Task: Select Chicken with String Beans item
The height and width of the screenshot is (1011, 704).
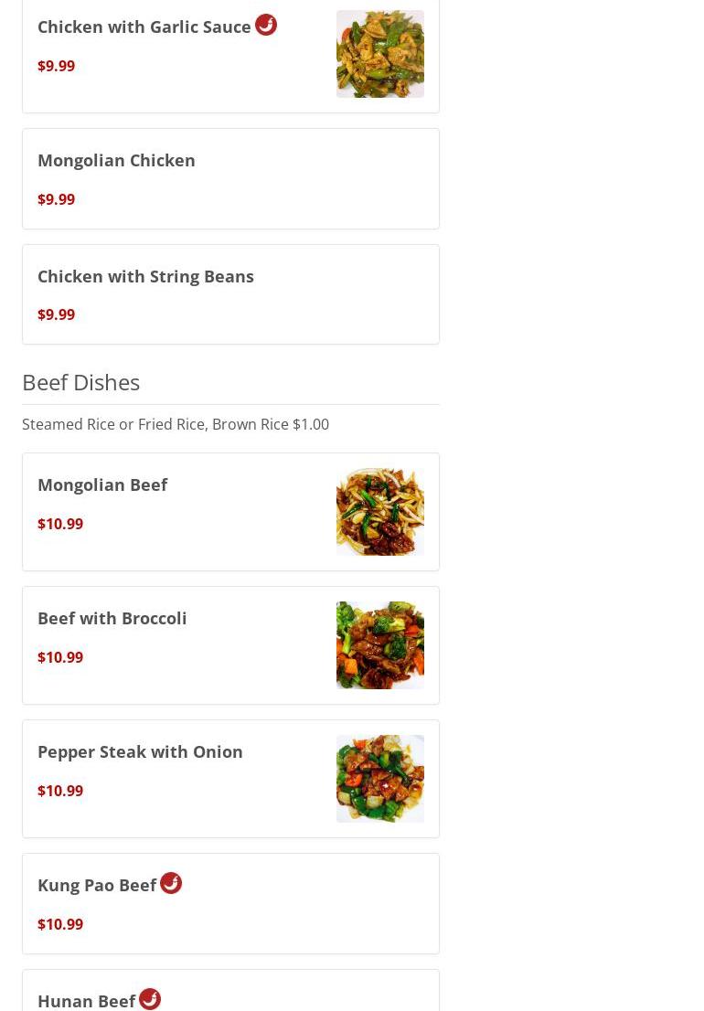Action: pos(230,294)
